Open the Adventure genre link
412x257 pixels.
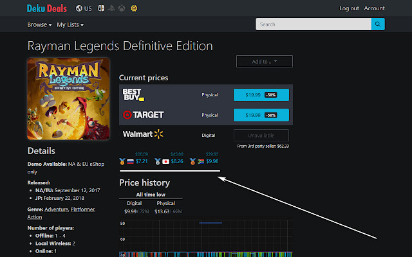56,209
